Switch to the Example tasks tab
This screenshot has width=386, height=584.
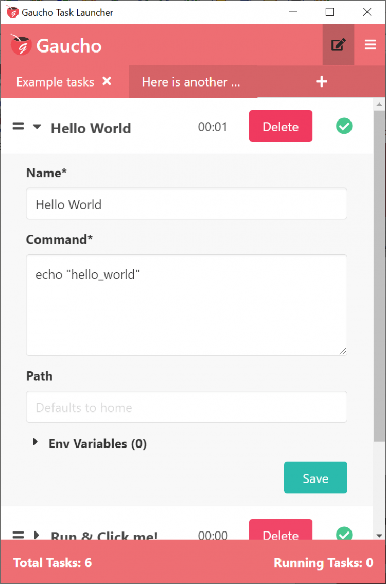pos(55,82)
